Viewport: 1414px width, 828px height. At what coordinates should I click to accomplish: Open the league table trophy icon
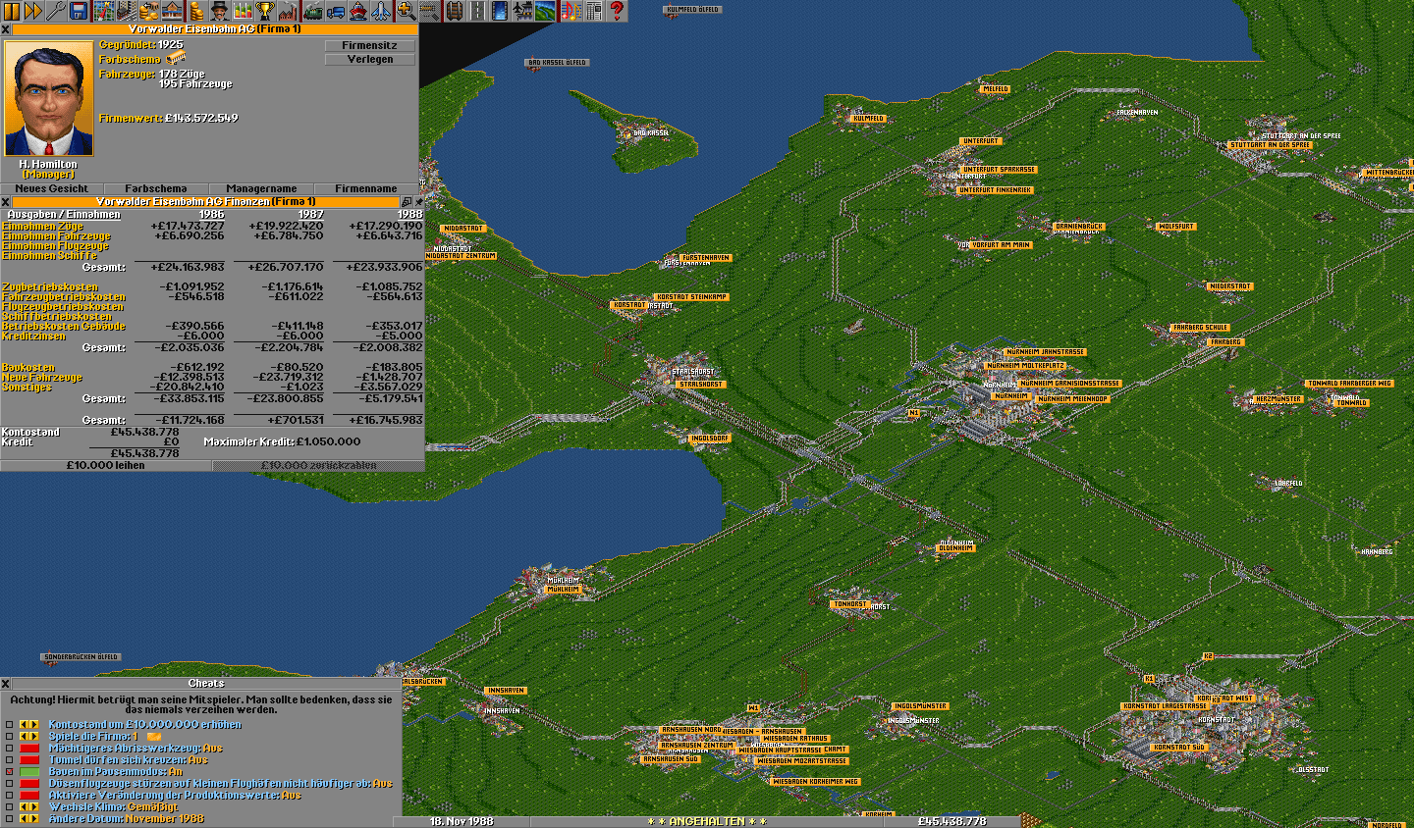[x=264, y=11]
